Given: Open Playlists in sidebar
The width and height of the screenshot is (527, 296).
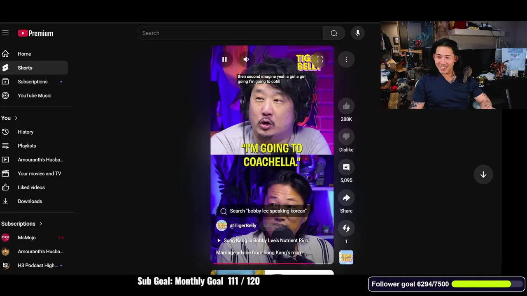Looking at the screenshot, I should [x=34, y=146].
